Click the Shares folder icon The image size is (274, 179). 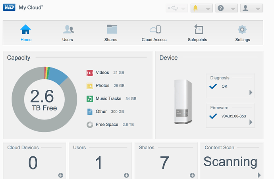click(112, 29)
